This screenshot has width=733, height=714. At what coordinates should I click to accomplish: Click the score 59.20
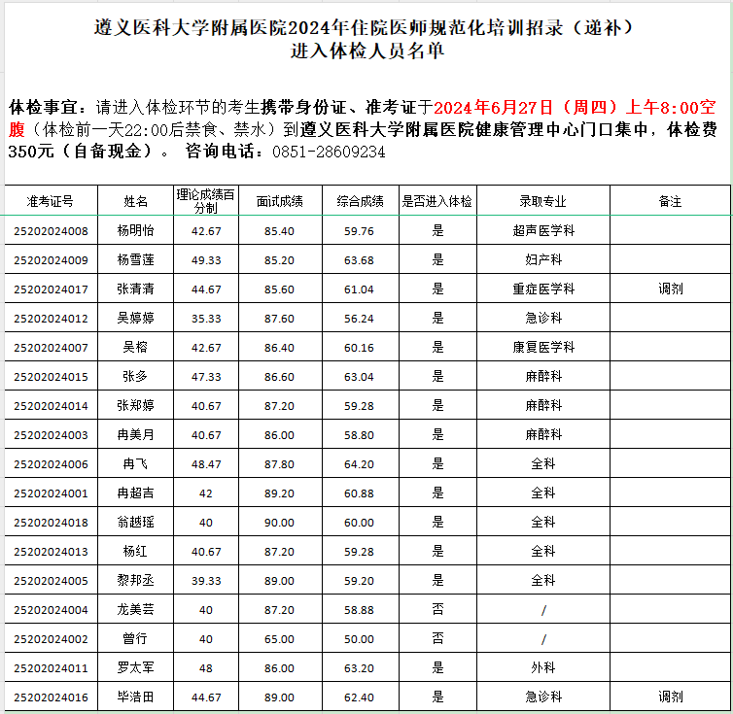click(x=359, y=580)
